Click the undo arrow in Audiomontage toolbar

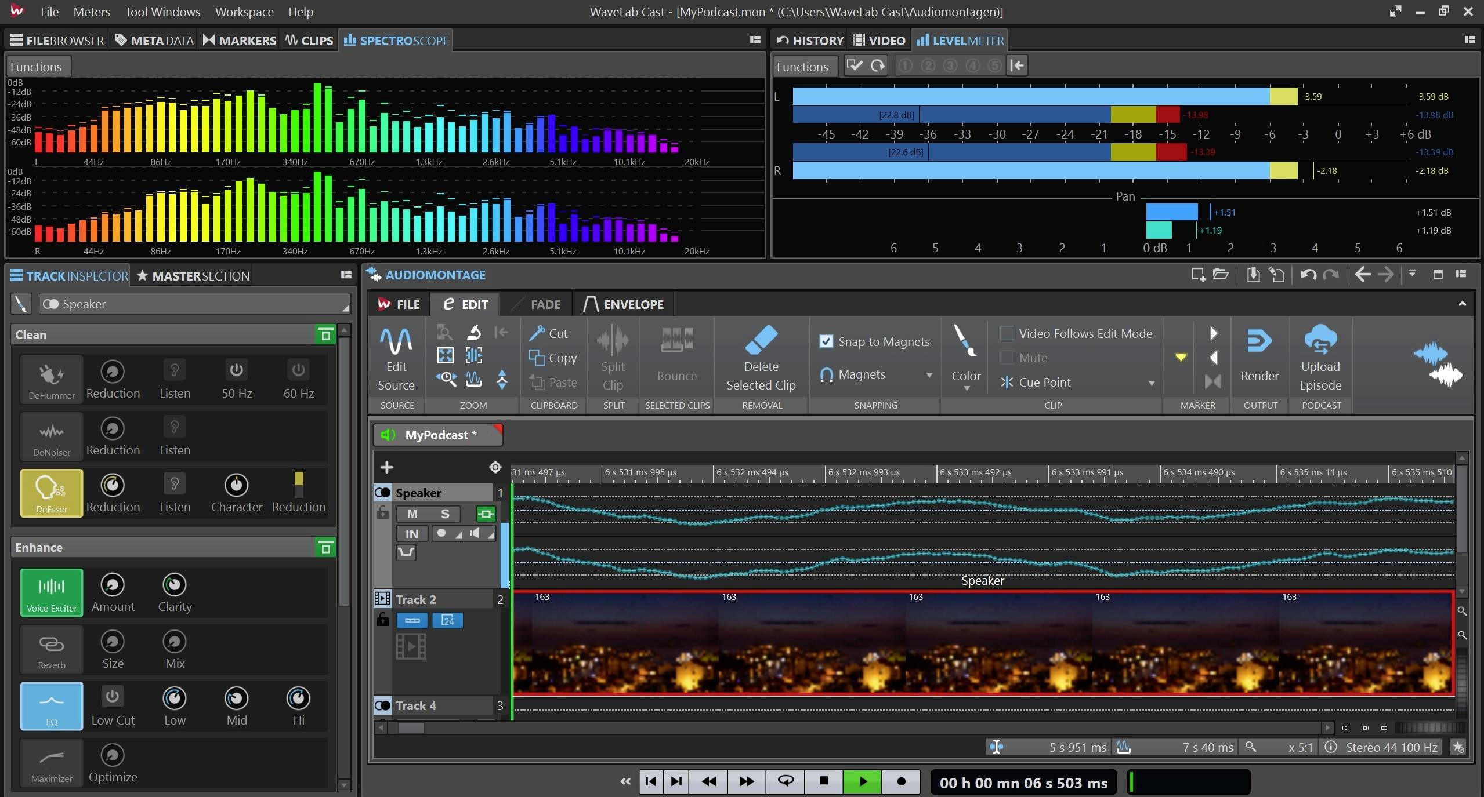click(x=1308, y=275)
